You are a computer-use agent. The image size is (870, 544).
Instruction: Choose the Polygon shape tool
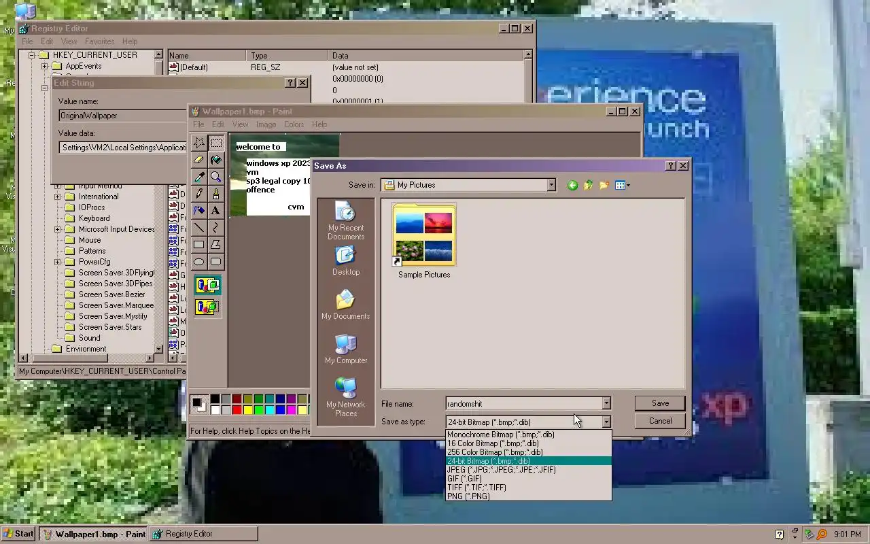point(216,245)
